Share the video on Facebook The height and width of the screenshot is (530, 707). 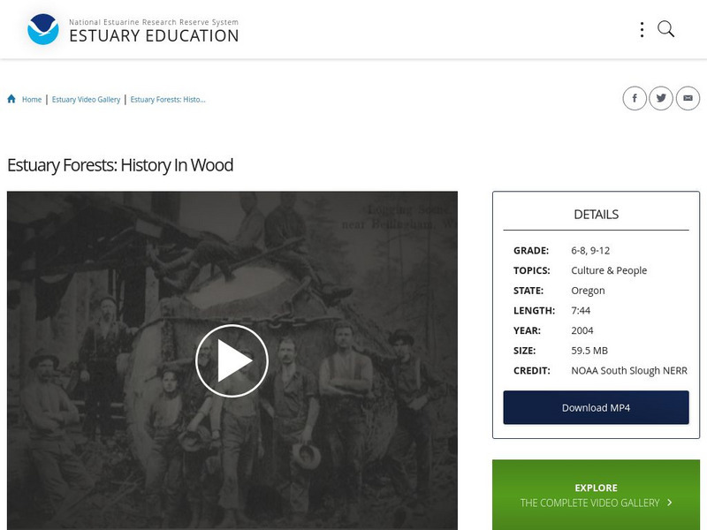[635, 98]
